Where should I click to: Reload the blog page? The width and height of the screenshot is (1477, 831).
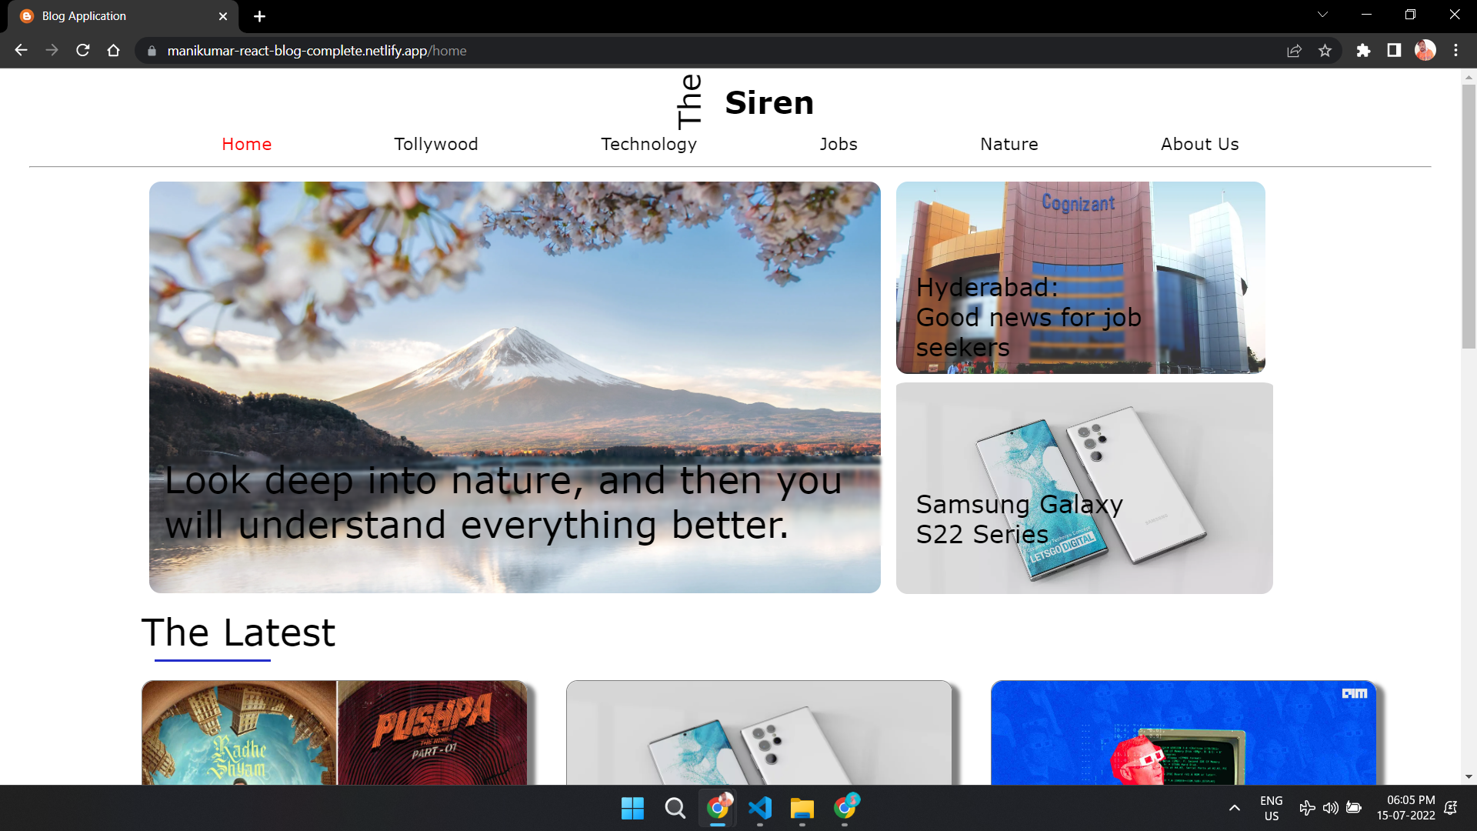tap(83, 51)
